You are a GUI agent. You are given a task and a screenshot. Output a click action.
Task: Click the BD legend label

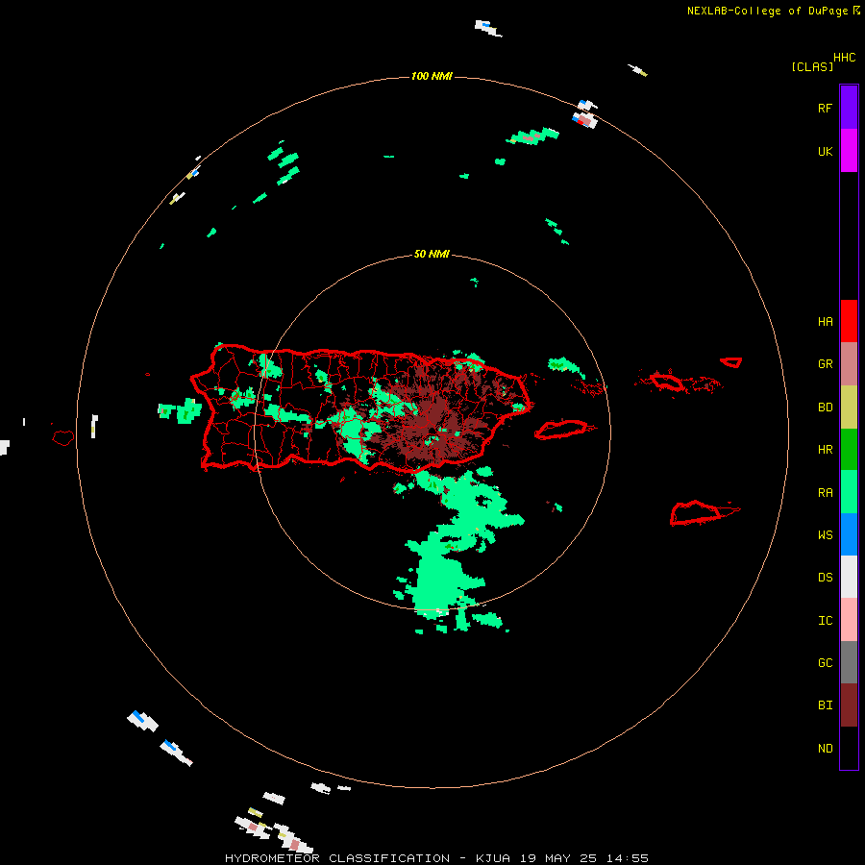coord(825,408)
